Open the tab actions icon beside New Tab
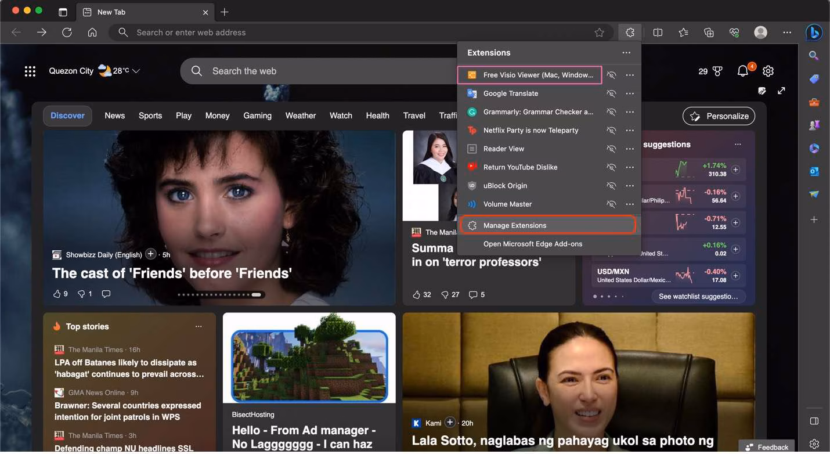Image resolution: width=830 pixels, height=454 pixels. click(63, 12)
